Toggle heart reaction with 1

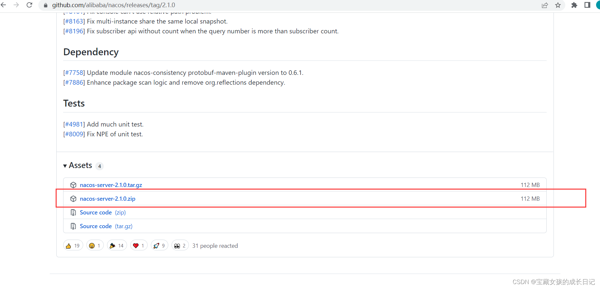(x=139, y=246)
